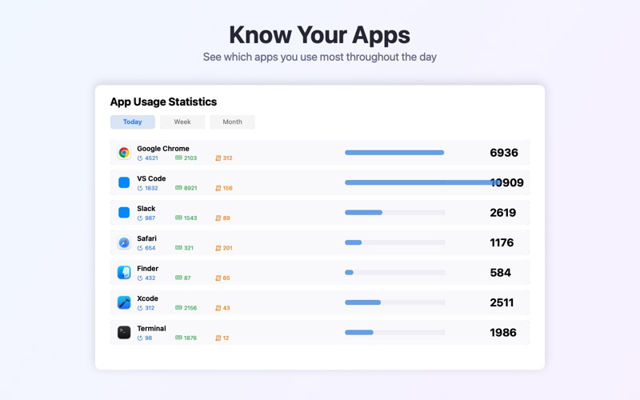
Task: Click the 201 scroll count in Safari row
Action: point(228,248)
